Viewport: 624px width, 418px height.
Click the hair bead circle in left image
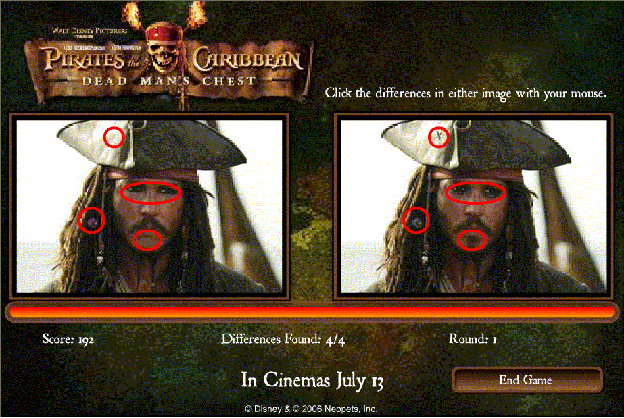tap(91, 220)
